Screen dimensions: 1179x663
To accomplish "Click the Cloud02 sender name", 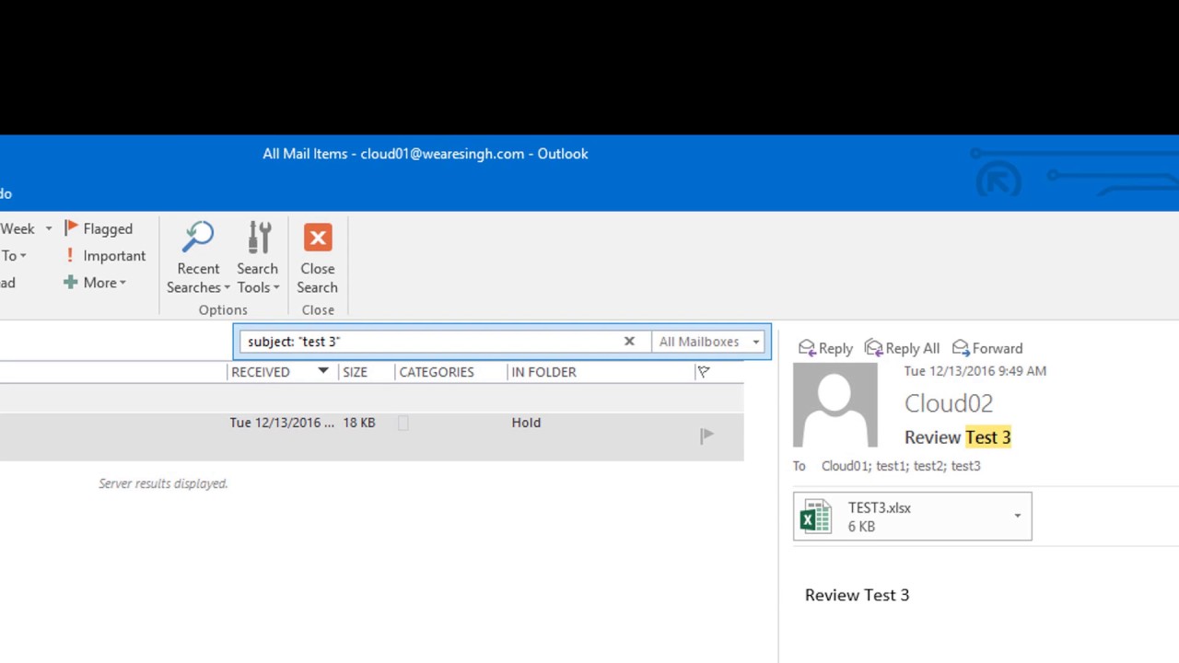I will [x=949, y=403].
